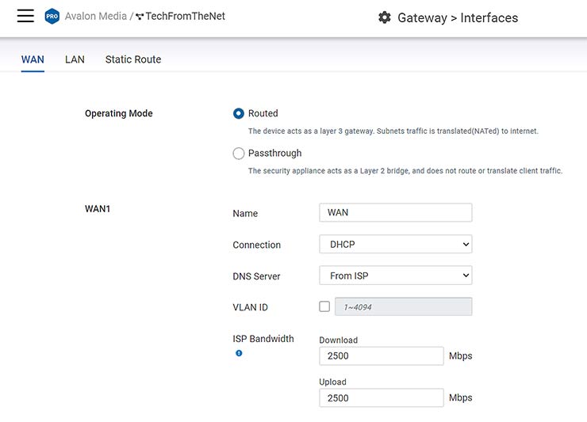Click the TechFromTheNet network link
587x422 pixels.
(186, 17)
